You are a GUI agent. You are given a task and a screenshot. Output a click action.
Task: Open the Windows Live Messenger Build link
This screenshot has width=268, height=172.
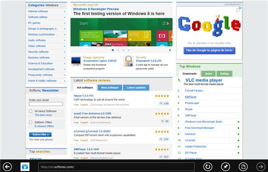click(204, 122)
